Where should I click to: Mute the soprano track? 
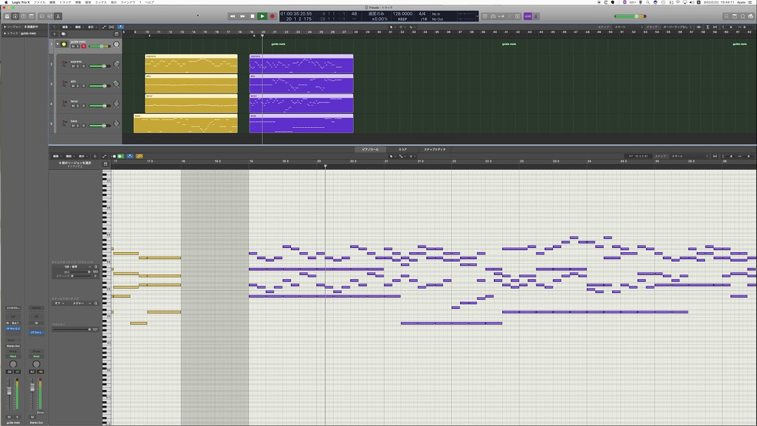[73, 66]
